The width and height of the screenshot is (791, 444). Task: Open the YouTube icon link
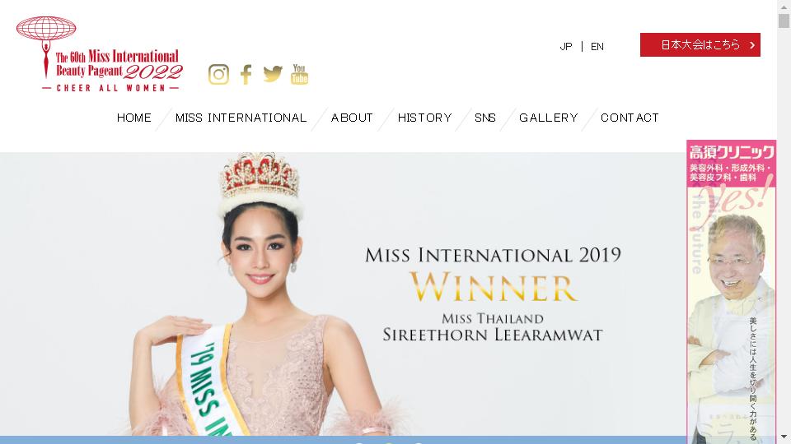(299, 74)
